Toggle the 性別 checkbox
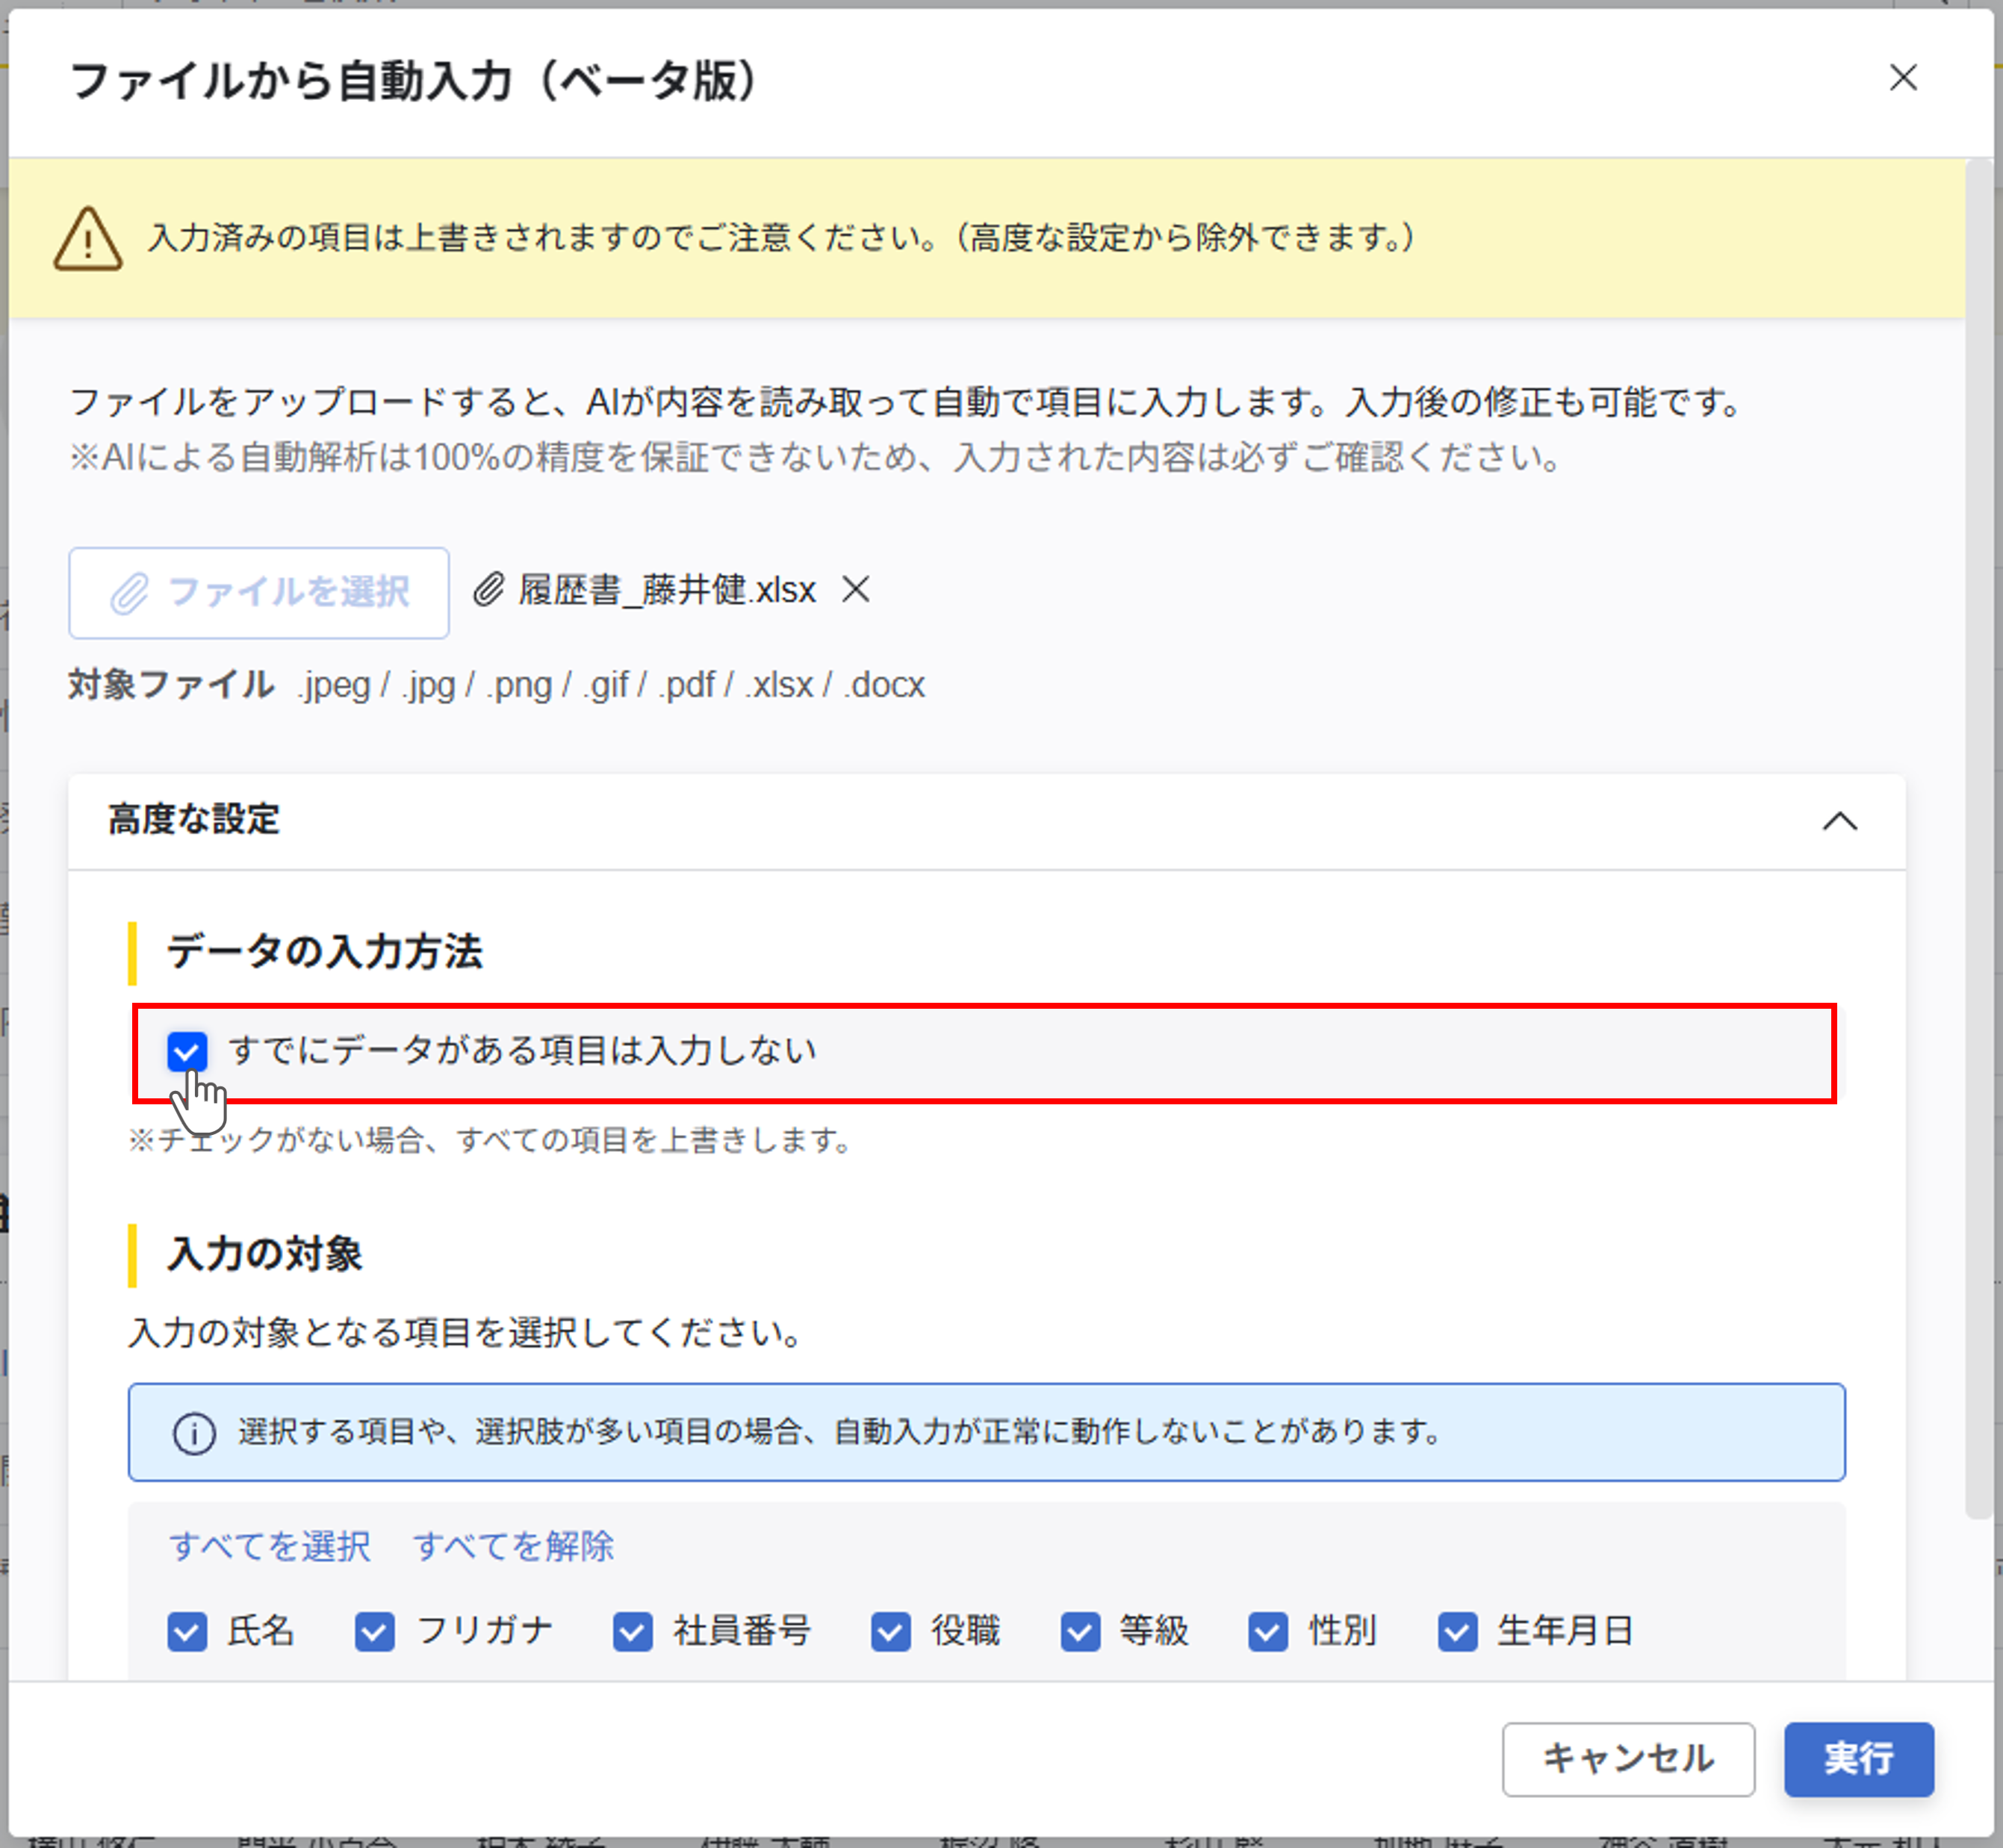The image size is (2003, 1848). pyautogui.click(x=1268, y=1631)
